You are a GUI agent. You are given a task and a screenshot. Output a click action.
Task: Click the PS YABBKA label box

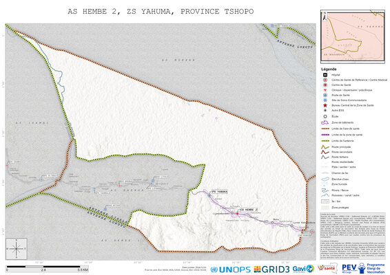219,192
